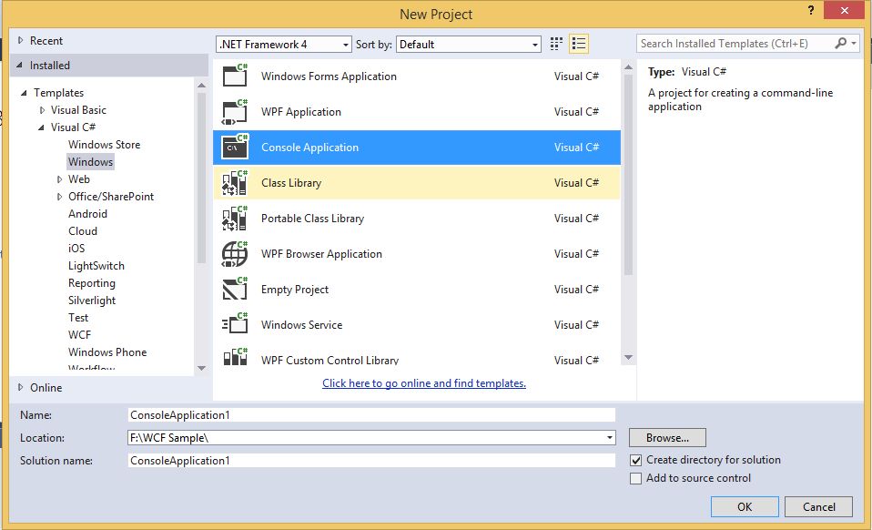Click template list scrollbar up arrow

pos(628,67)
